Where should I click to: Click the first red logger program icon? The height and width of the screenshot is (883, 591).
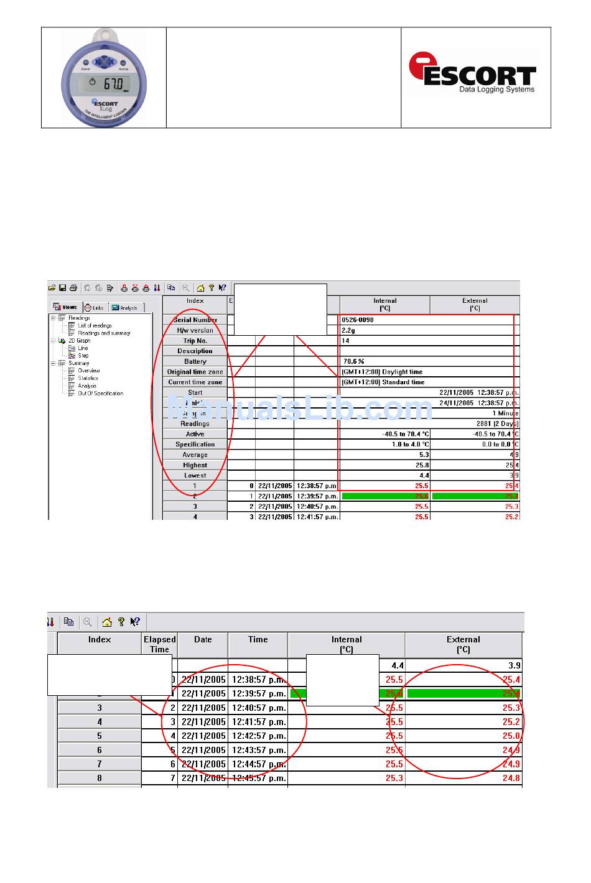[124, 288]
